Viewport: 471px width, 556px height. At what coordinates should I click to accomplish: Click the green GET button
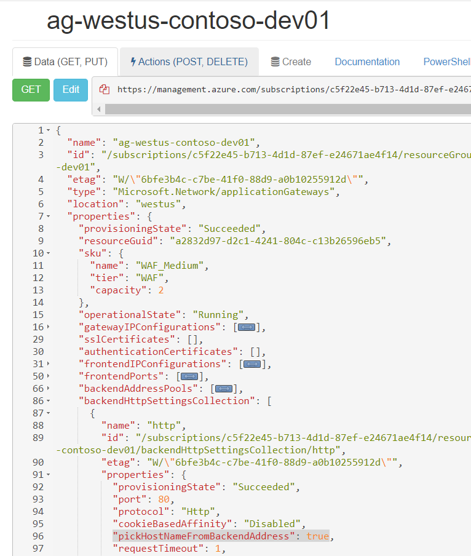pyautogui.click(x=31, y=90)
